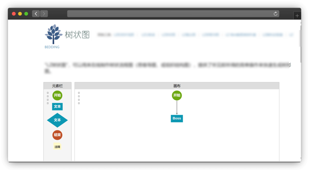The width and height of the screenshot is (309, 170).
Task: Select the Boss node on the canvas
Action: tap(177, 118)
